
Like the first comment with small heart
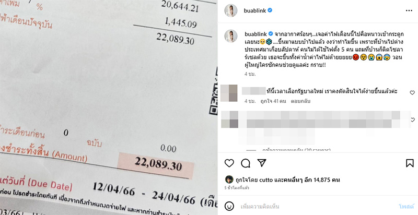click(412, 92)
